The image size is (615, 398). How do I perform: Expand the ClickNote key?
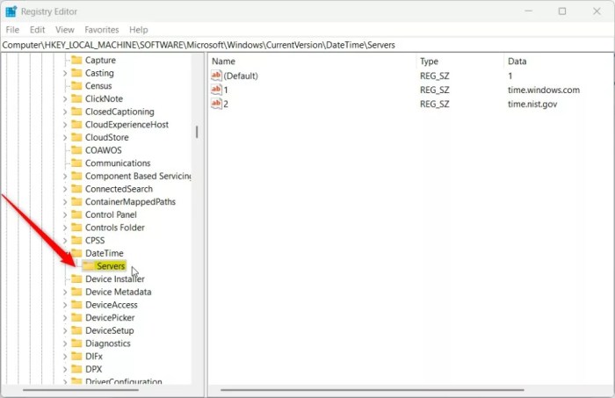(x=65, y=98)
